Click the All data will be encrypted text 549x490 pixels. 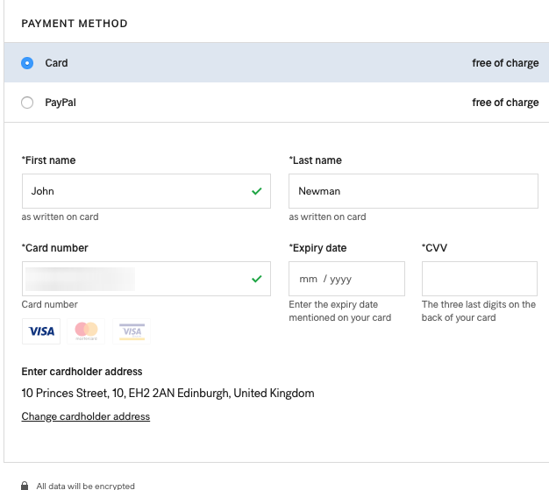click(86, 486)
